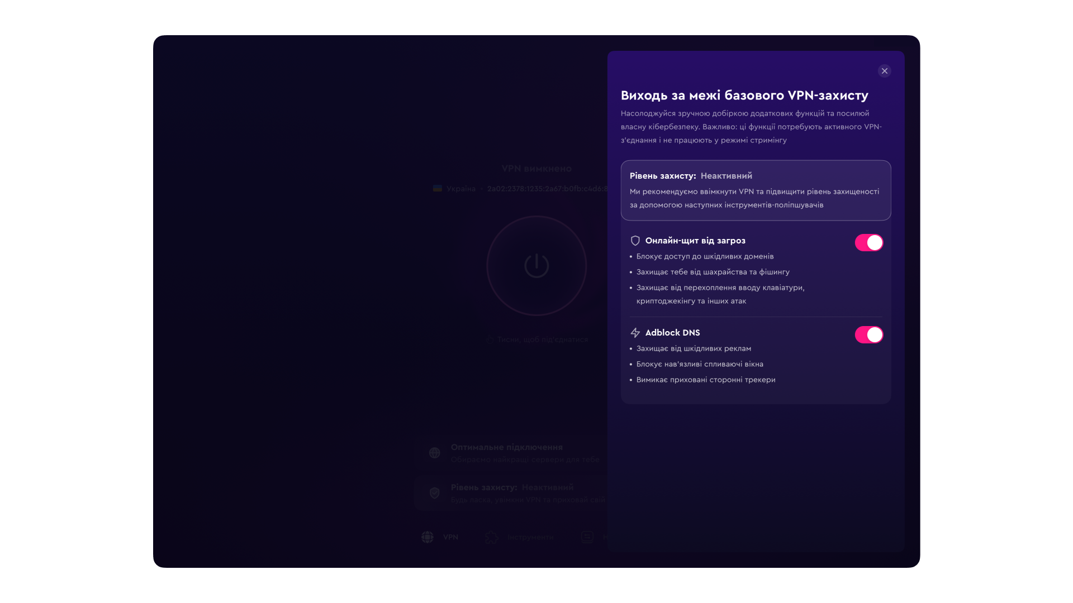Image resolution: width=1073 pixels, height=603 pixels.
Task: Open the Інструменти tab in the bottom bar
Action: (x=519, y=537)
